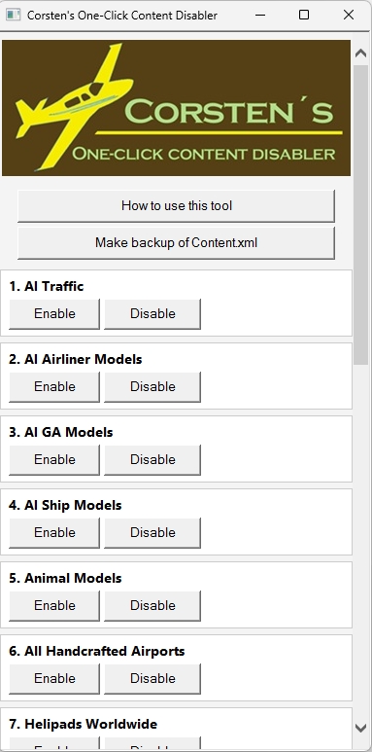The height and width of the screenshot is (752, 372).
Task: Disable AI Traffic
Action: pyautogui.click(x=152, y=313)
